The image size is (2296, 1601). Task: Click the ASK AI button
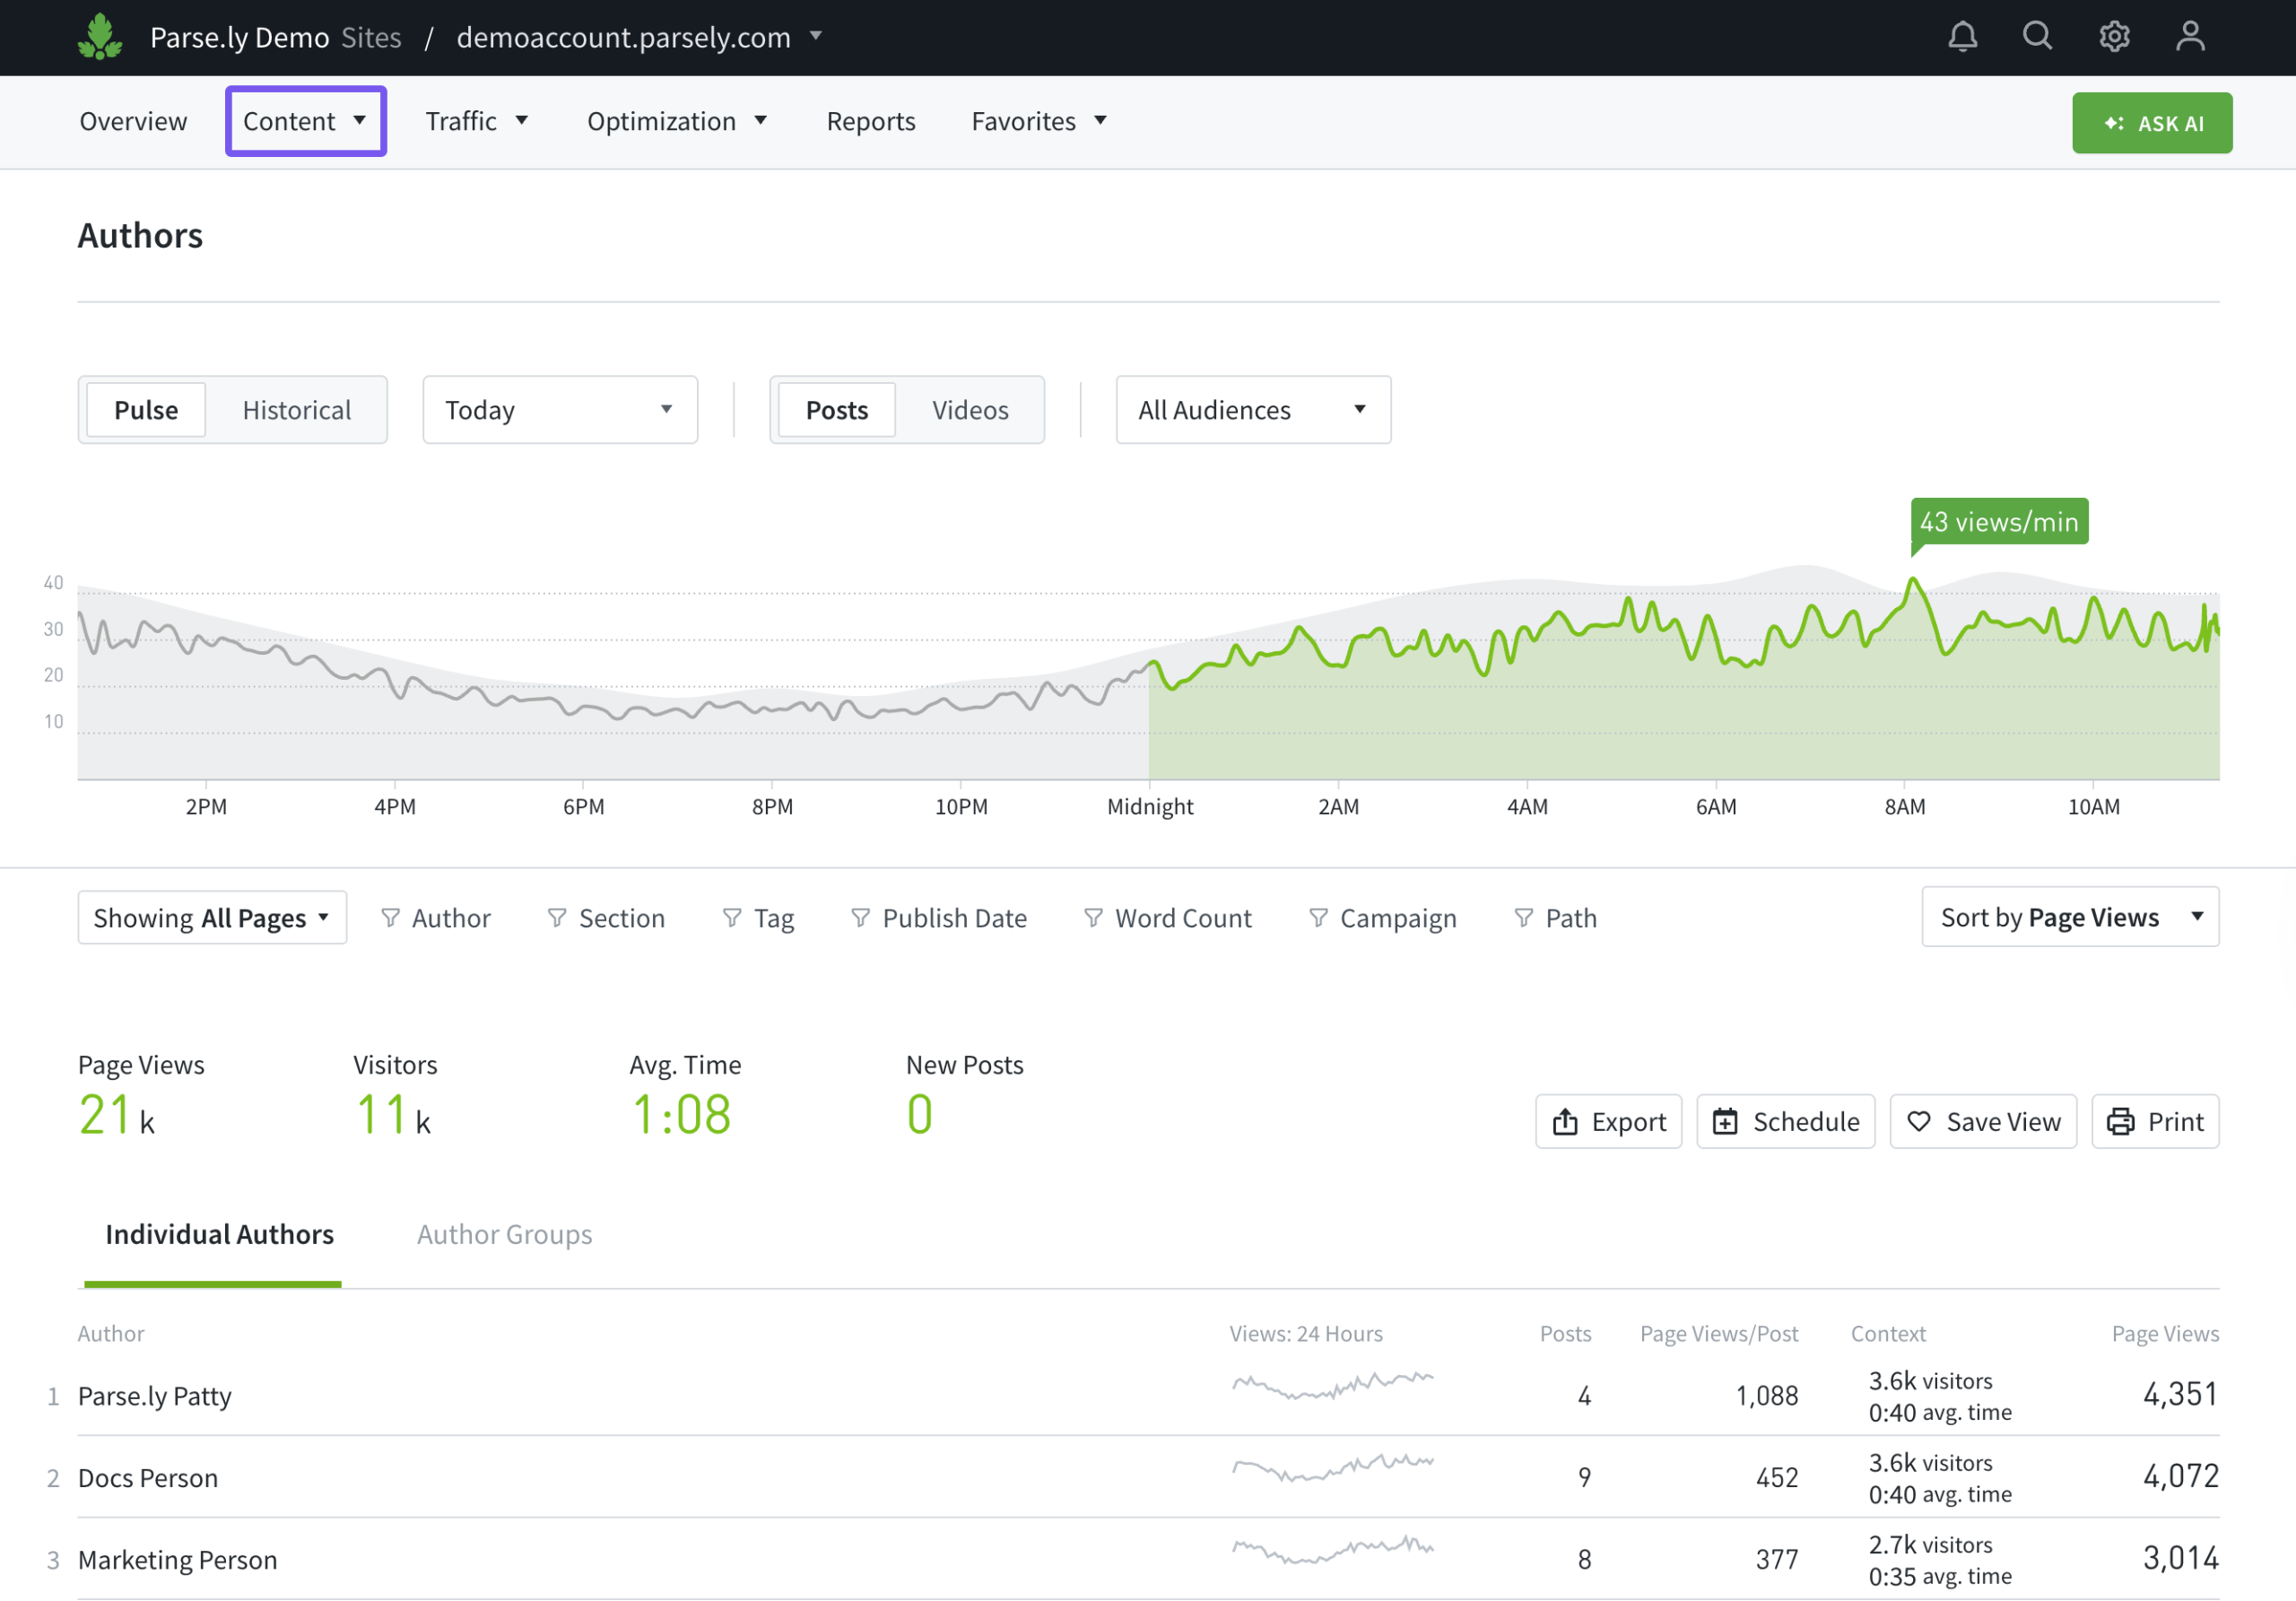[2151, 123]
